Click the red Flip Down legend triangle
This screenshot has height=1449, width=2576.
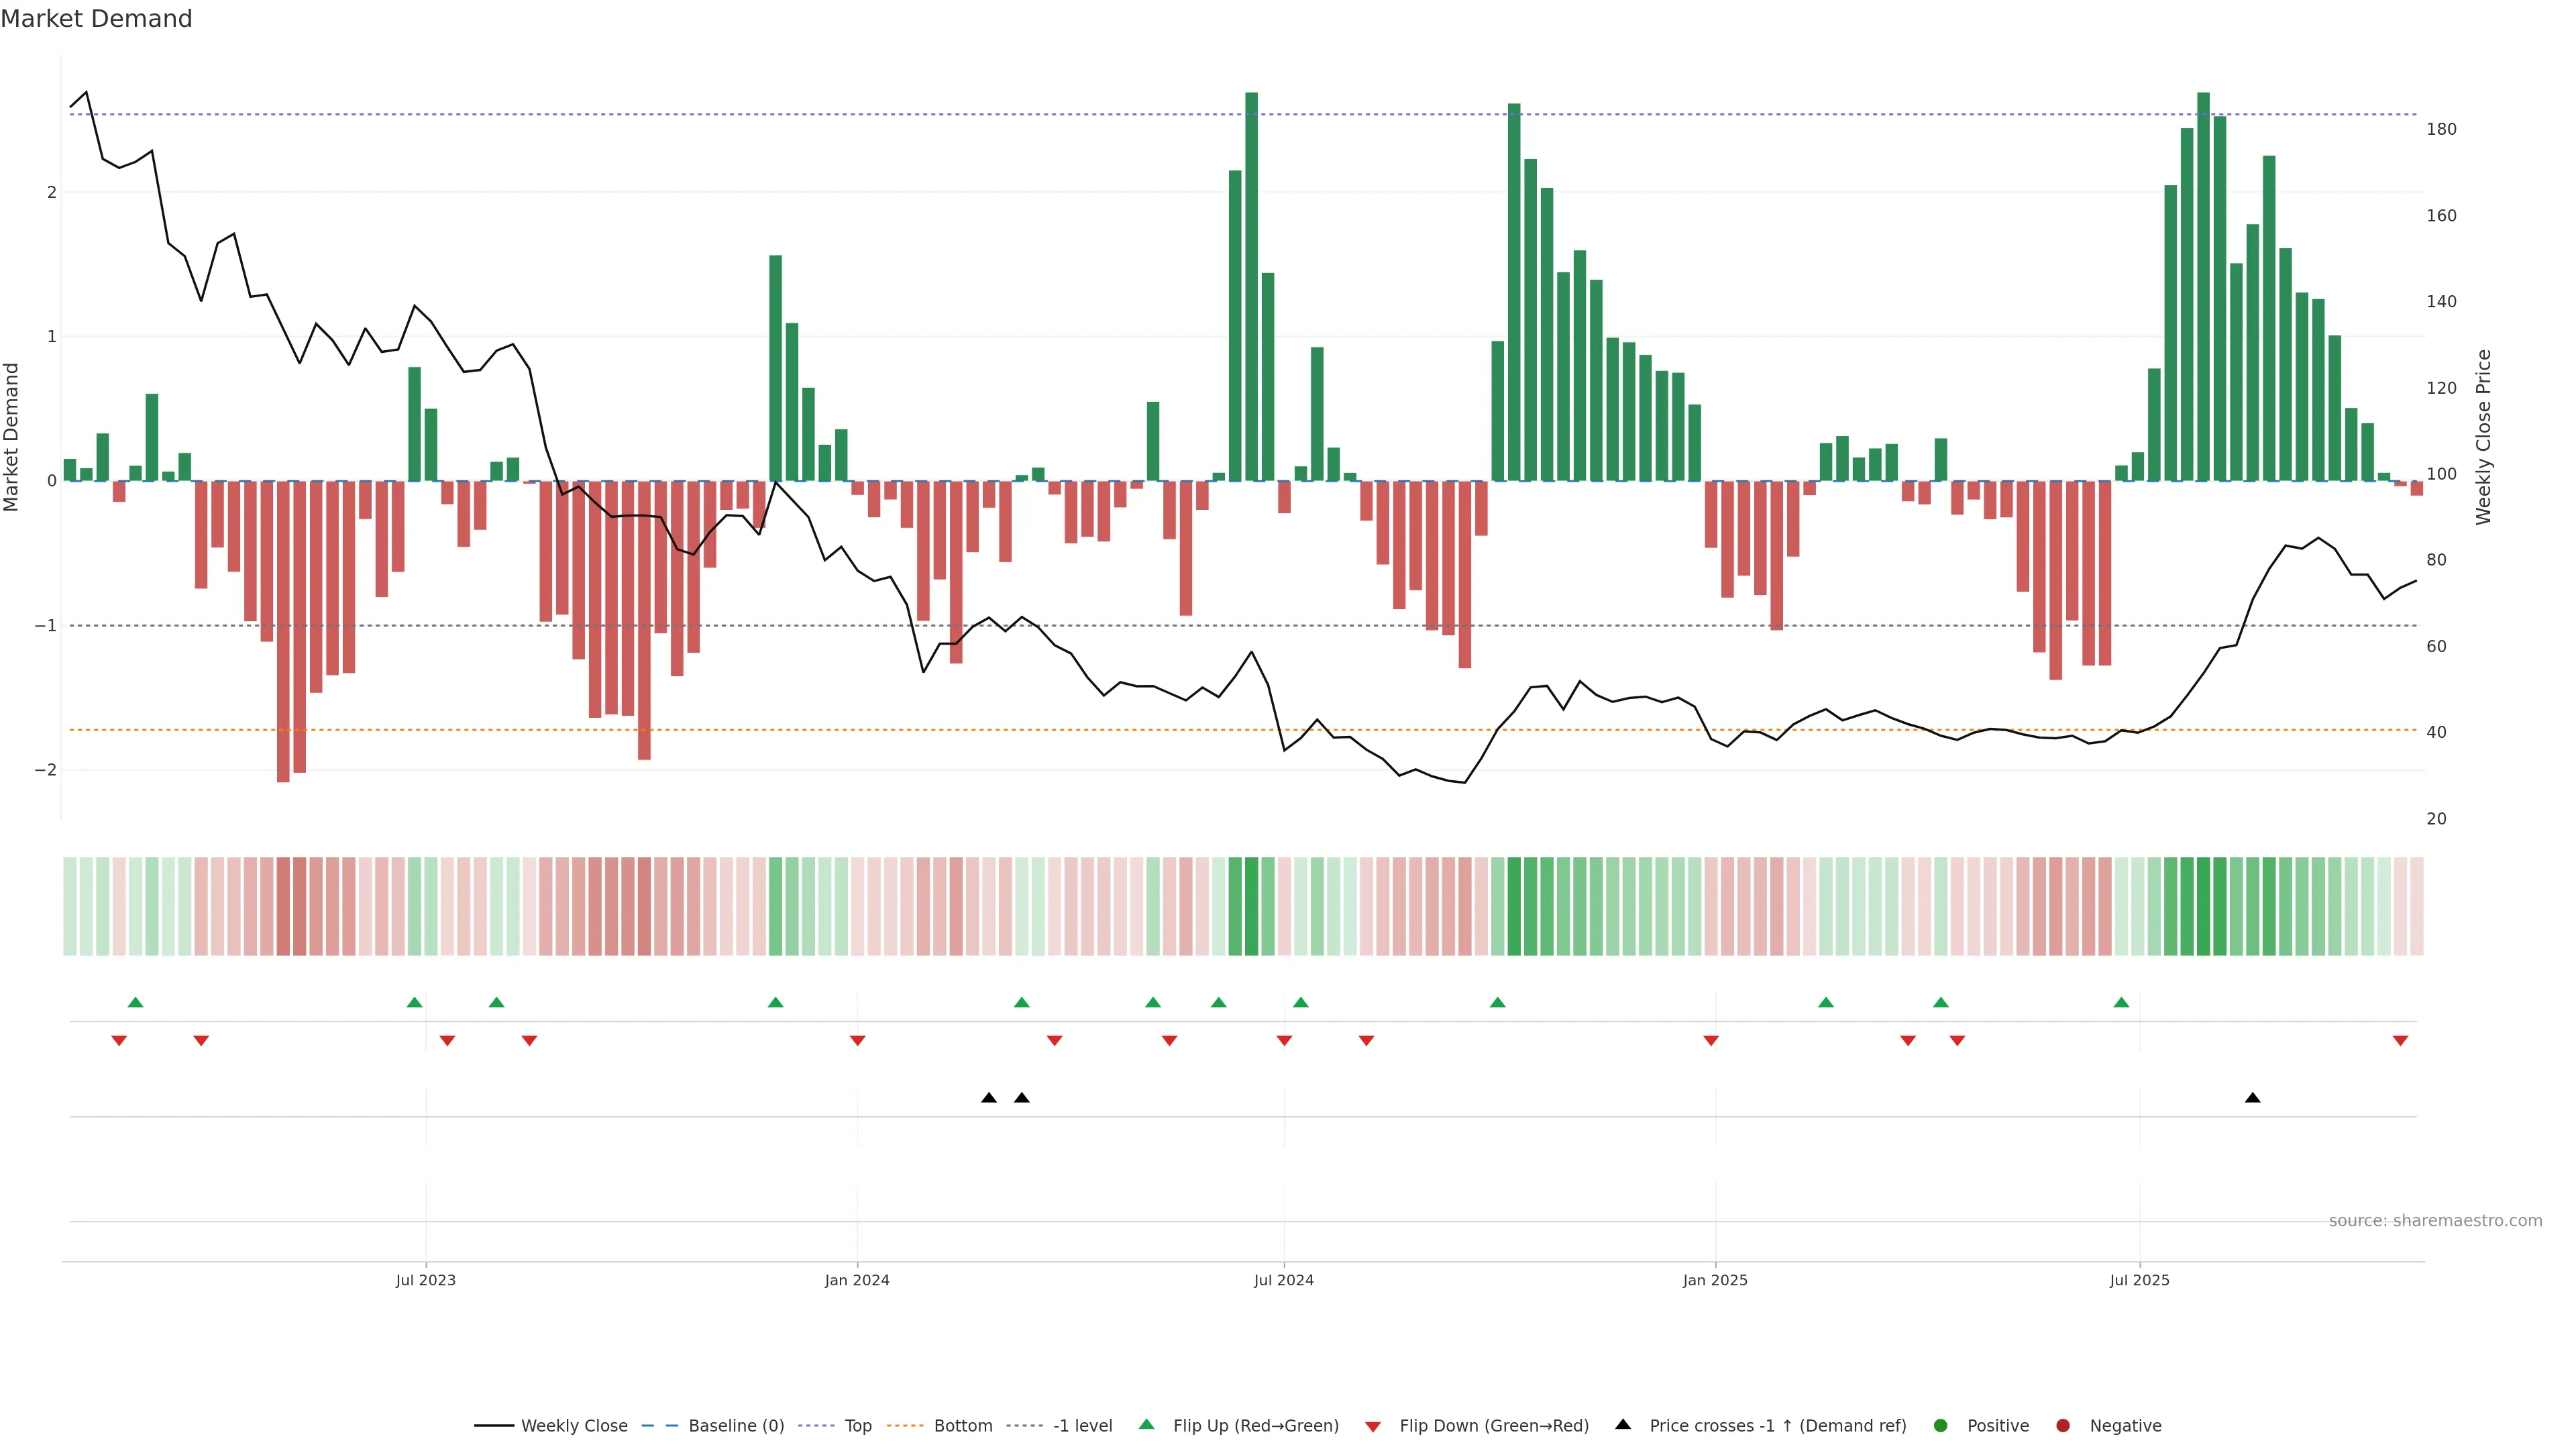coord(1372,1427)
